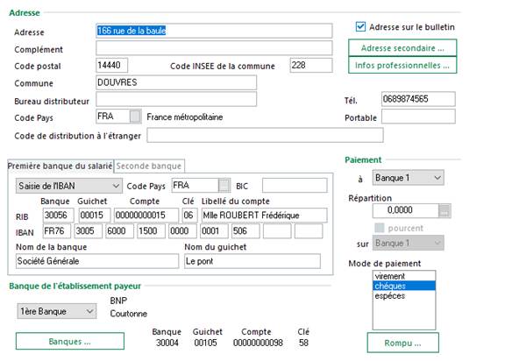This screenshot has height=361, width=505.
Task: Click the Code INSEE field 228
Action: point(310,66)
